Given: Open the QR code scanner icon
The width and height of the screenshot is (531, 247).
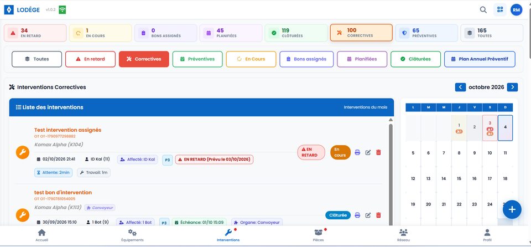Looking at the screenshot, I should pyautogui.click(x=500, y=10).
